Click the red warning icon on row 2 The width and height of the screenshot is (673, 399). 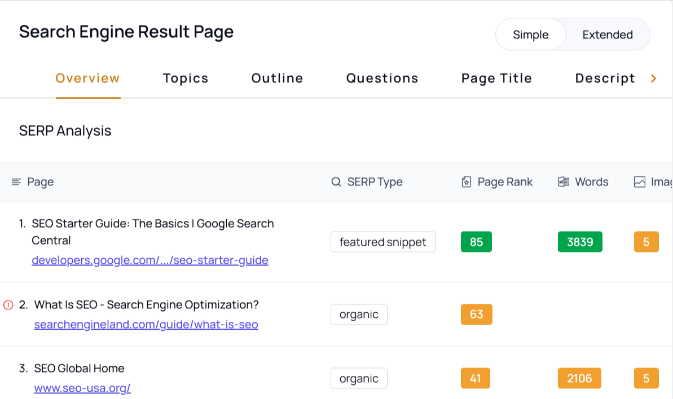pyautogui.click(x=8, y=305)
